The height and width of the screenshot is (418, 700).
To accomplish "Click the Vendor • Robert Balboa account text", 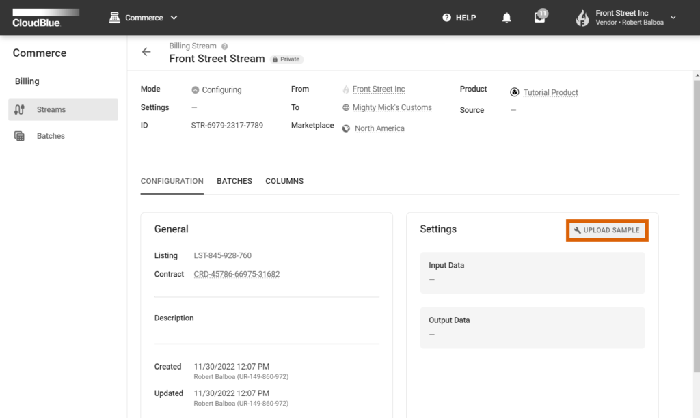I will [x=630, y=23].
